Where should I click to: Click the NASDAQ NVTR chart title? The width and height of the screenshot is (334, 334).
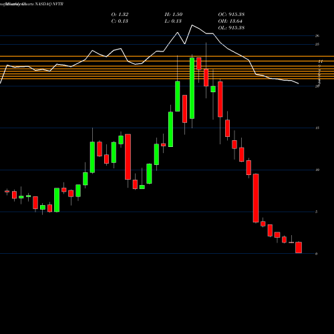pos(31,4)
